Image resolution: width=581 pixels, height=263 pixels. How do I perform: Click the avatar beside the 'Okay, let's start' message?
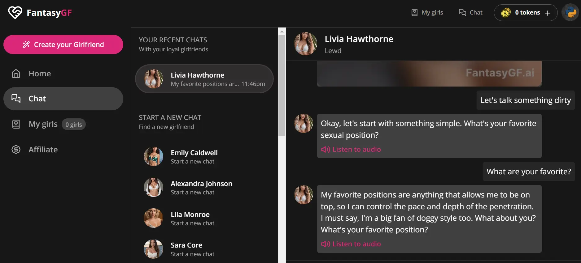coord(304,123)
